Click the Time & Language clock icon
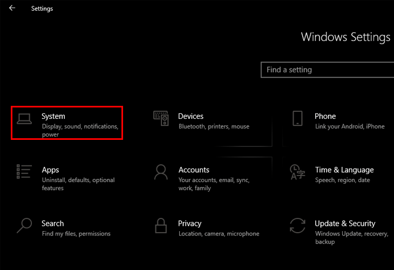This screenshot has width=394, height=270. click(297, 172)
